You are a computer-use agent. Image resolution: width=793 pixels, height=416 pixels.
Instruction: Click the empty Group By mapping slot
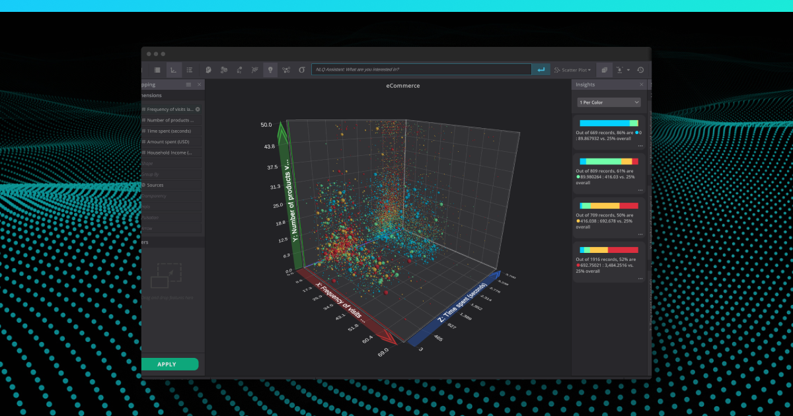[x=171, y=174]
